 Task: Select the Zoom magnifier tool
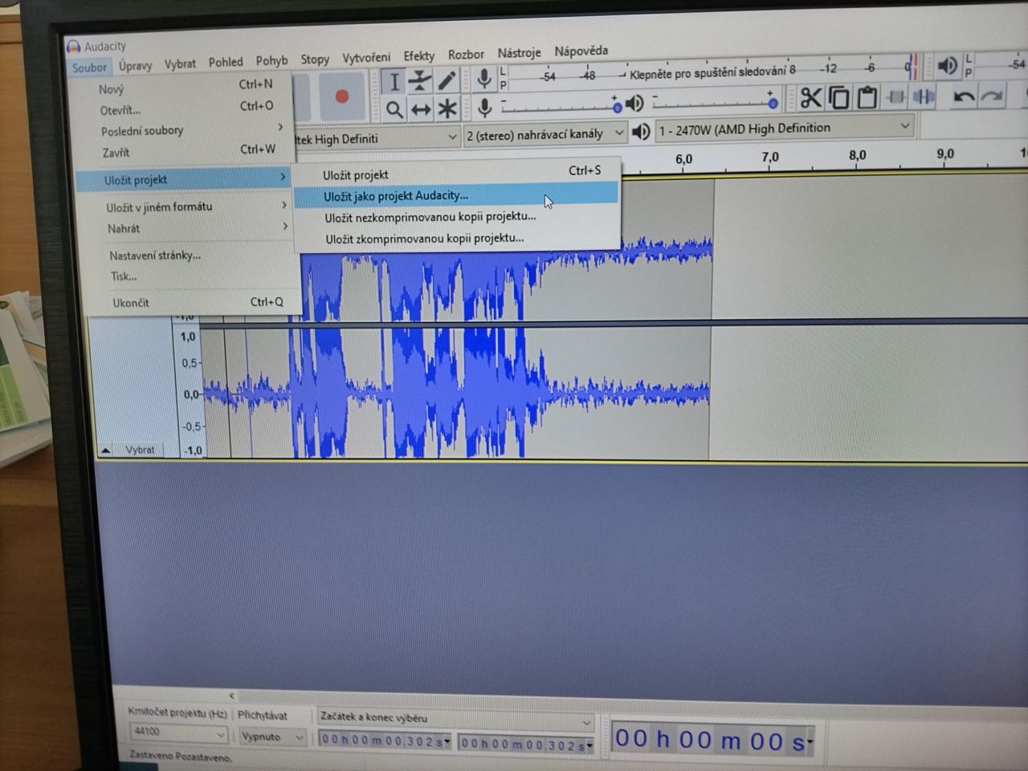tap(394, 108)
